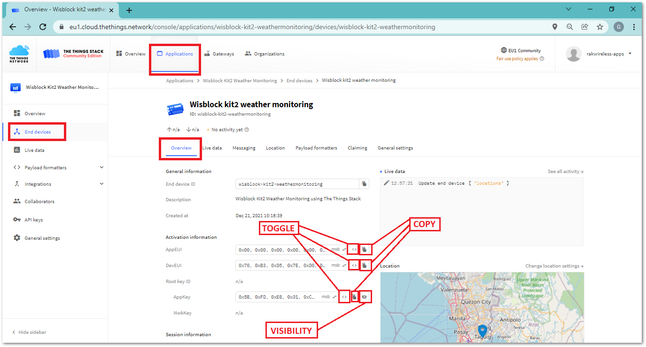Click the API keys sidebar icon

tap(17, 220)
